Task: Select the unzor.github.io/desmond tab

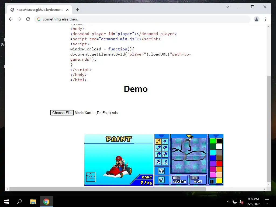Action: point(39,10)
